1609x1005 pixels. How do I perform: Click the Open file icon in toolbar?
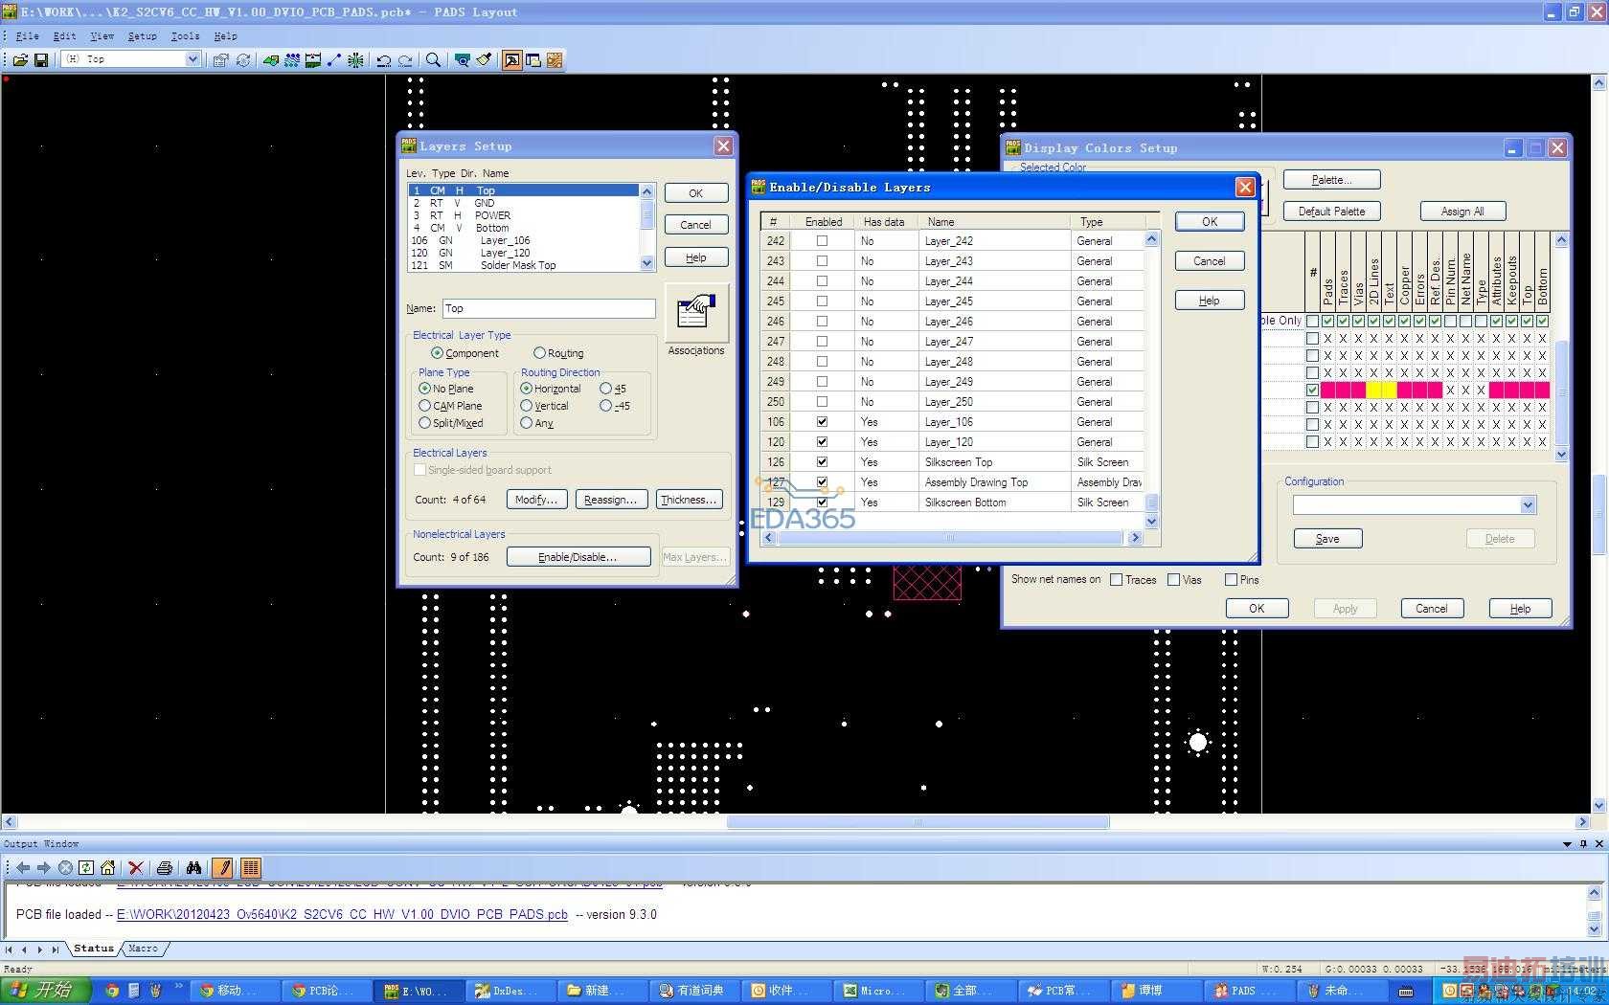click(x=20, y=60)
